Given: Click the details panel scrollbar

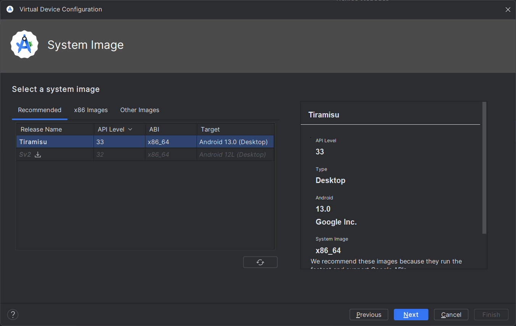Looking at the screenshot, I should (x=484, y=168).
